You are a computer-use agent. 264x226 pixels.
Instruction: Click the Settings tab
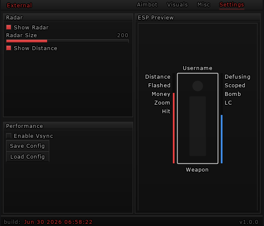click(232, 5)
